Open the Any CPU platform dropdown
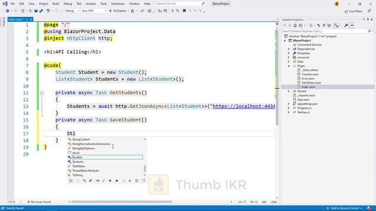The width and height of the screenshot is (376, 211). [x=94, y=11]
